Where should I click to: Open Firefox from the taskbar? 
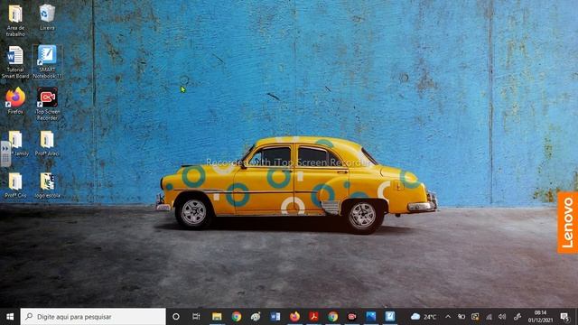294,317
